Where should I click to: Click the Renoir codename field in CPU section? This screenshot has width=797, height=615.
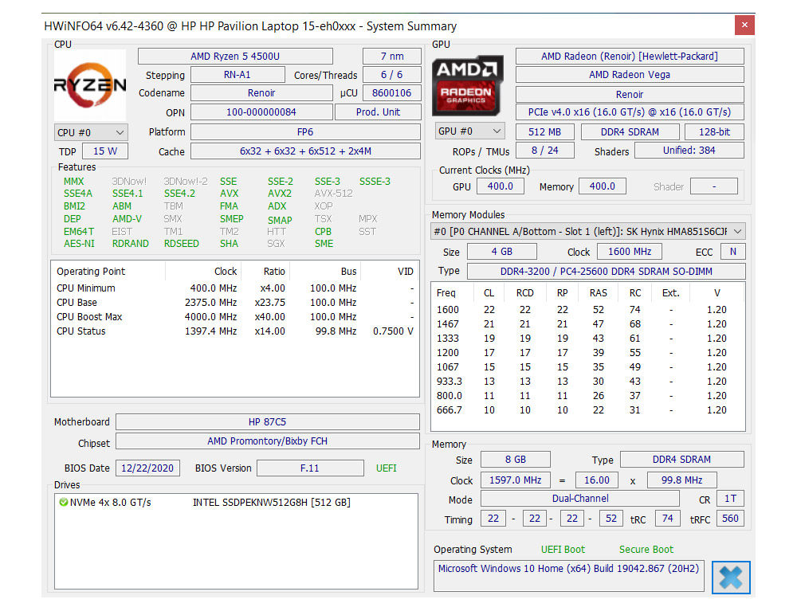[261, 93]
